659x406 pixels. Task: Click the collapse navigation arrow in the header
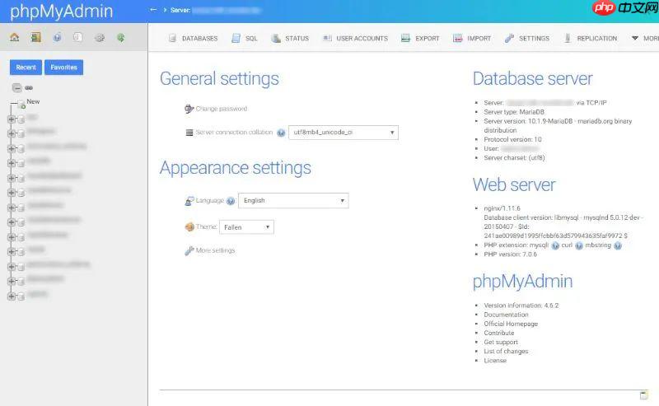(x=153, y=10)
